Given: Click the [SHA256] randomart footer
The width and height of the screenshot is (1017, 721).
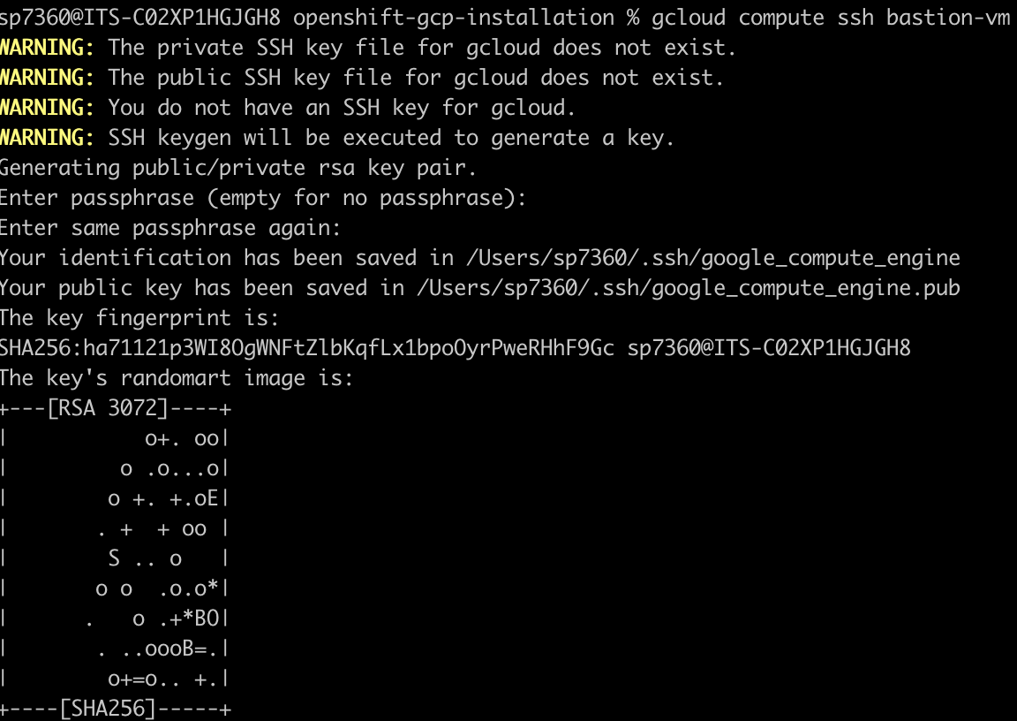Looking at the screenshot, I should (x=108, y=708).
